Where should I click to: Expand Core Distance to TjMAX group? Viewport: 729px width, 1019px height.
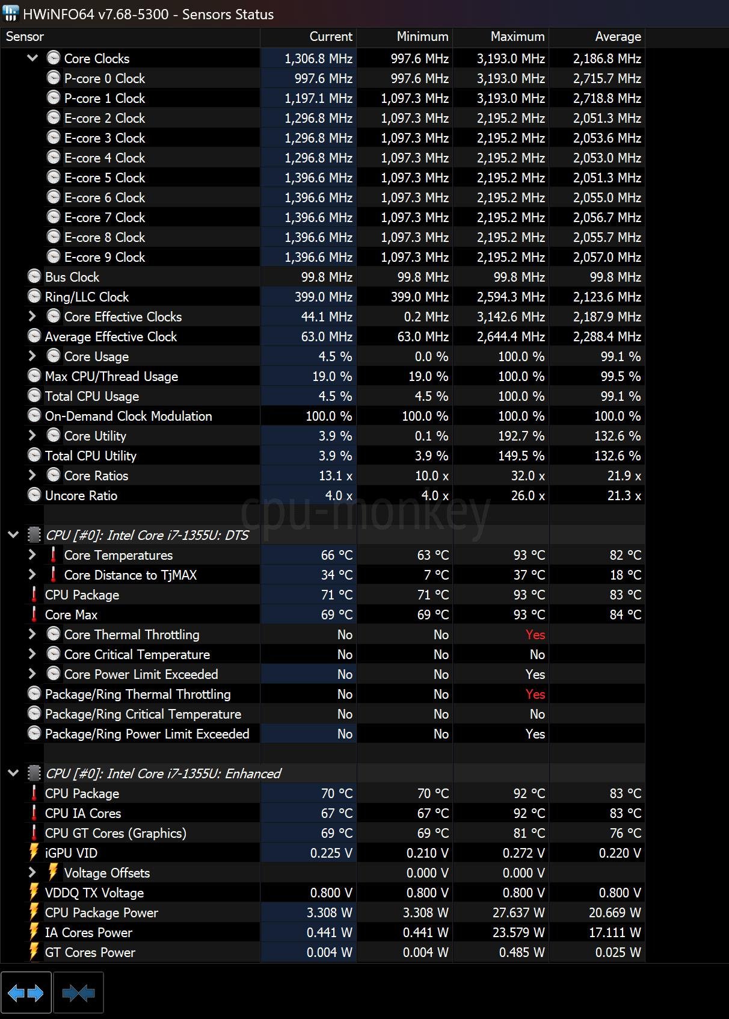coord(32,575)
